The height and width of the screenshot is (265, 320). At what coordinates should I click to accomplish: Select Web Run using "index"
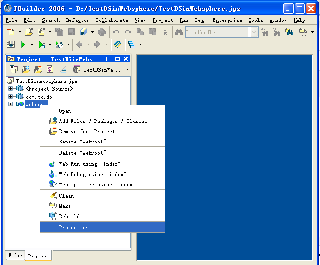[x=102, y=164]
